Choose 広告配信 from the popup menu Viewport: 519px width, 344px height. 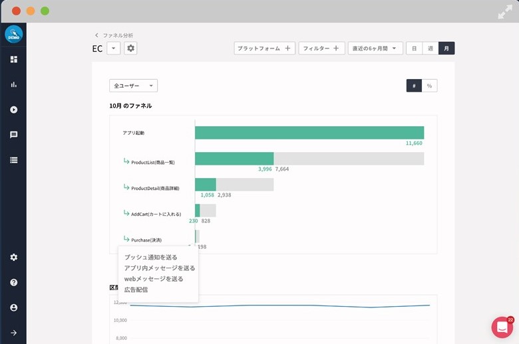point(136,290)
